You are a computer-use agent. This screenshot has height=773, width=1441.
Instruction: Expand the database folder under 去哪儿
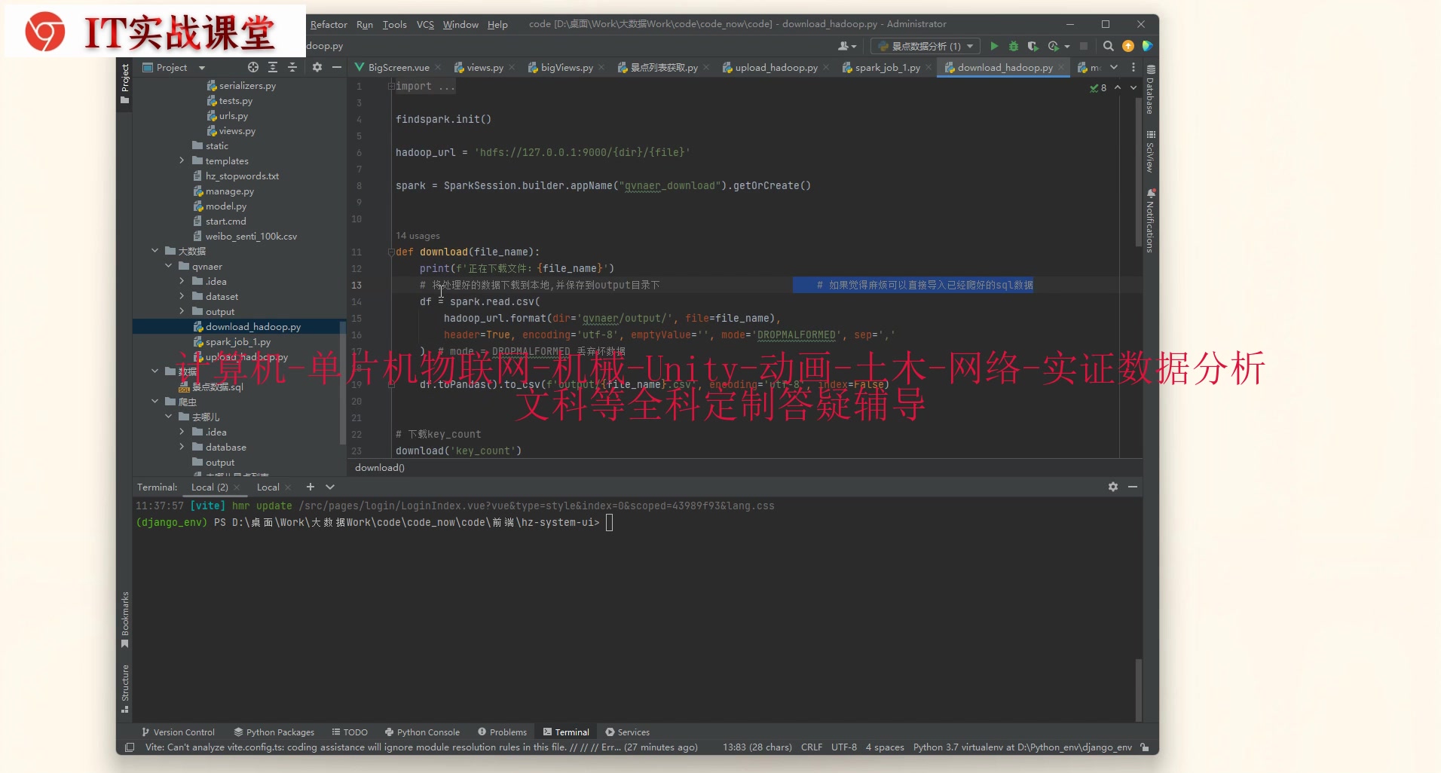click(x=182, y=447)
